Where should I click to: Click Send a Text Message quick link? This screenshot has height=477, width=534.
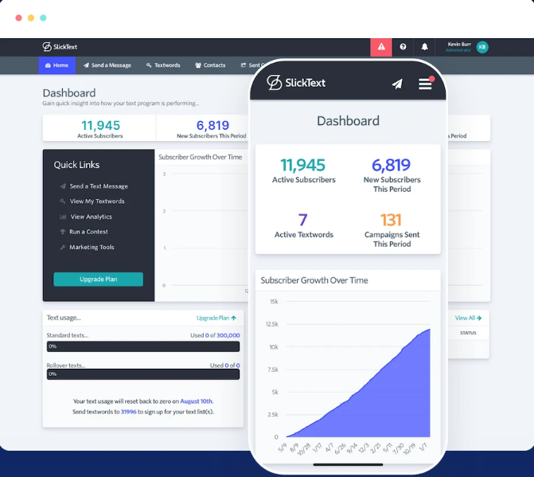(x=99, y=186)
